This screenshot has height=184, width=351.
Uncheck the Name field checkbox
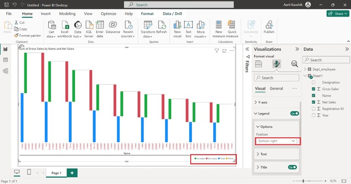pos(313,95)
